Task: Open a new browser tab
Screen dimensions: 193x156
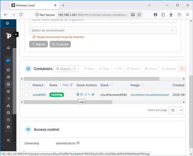Action: 63,5
